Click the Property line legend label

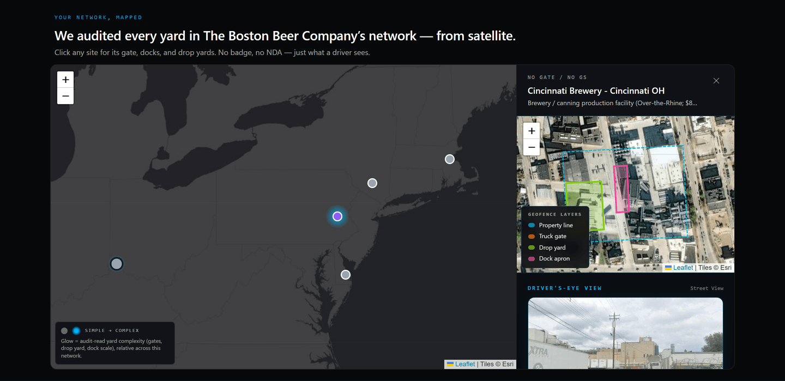556,225
